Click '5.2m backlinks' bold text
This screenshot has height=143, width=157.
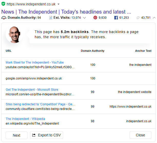[x=75, y=32]
